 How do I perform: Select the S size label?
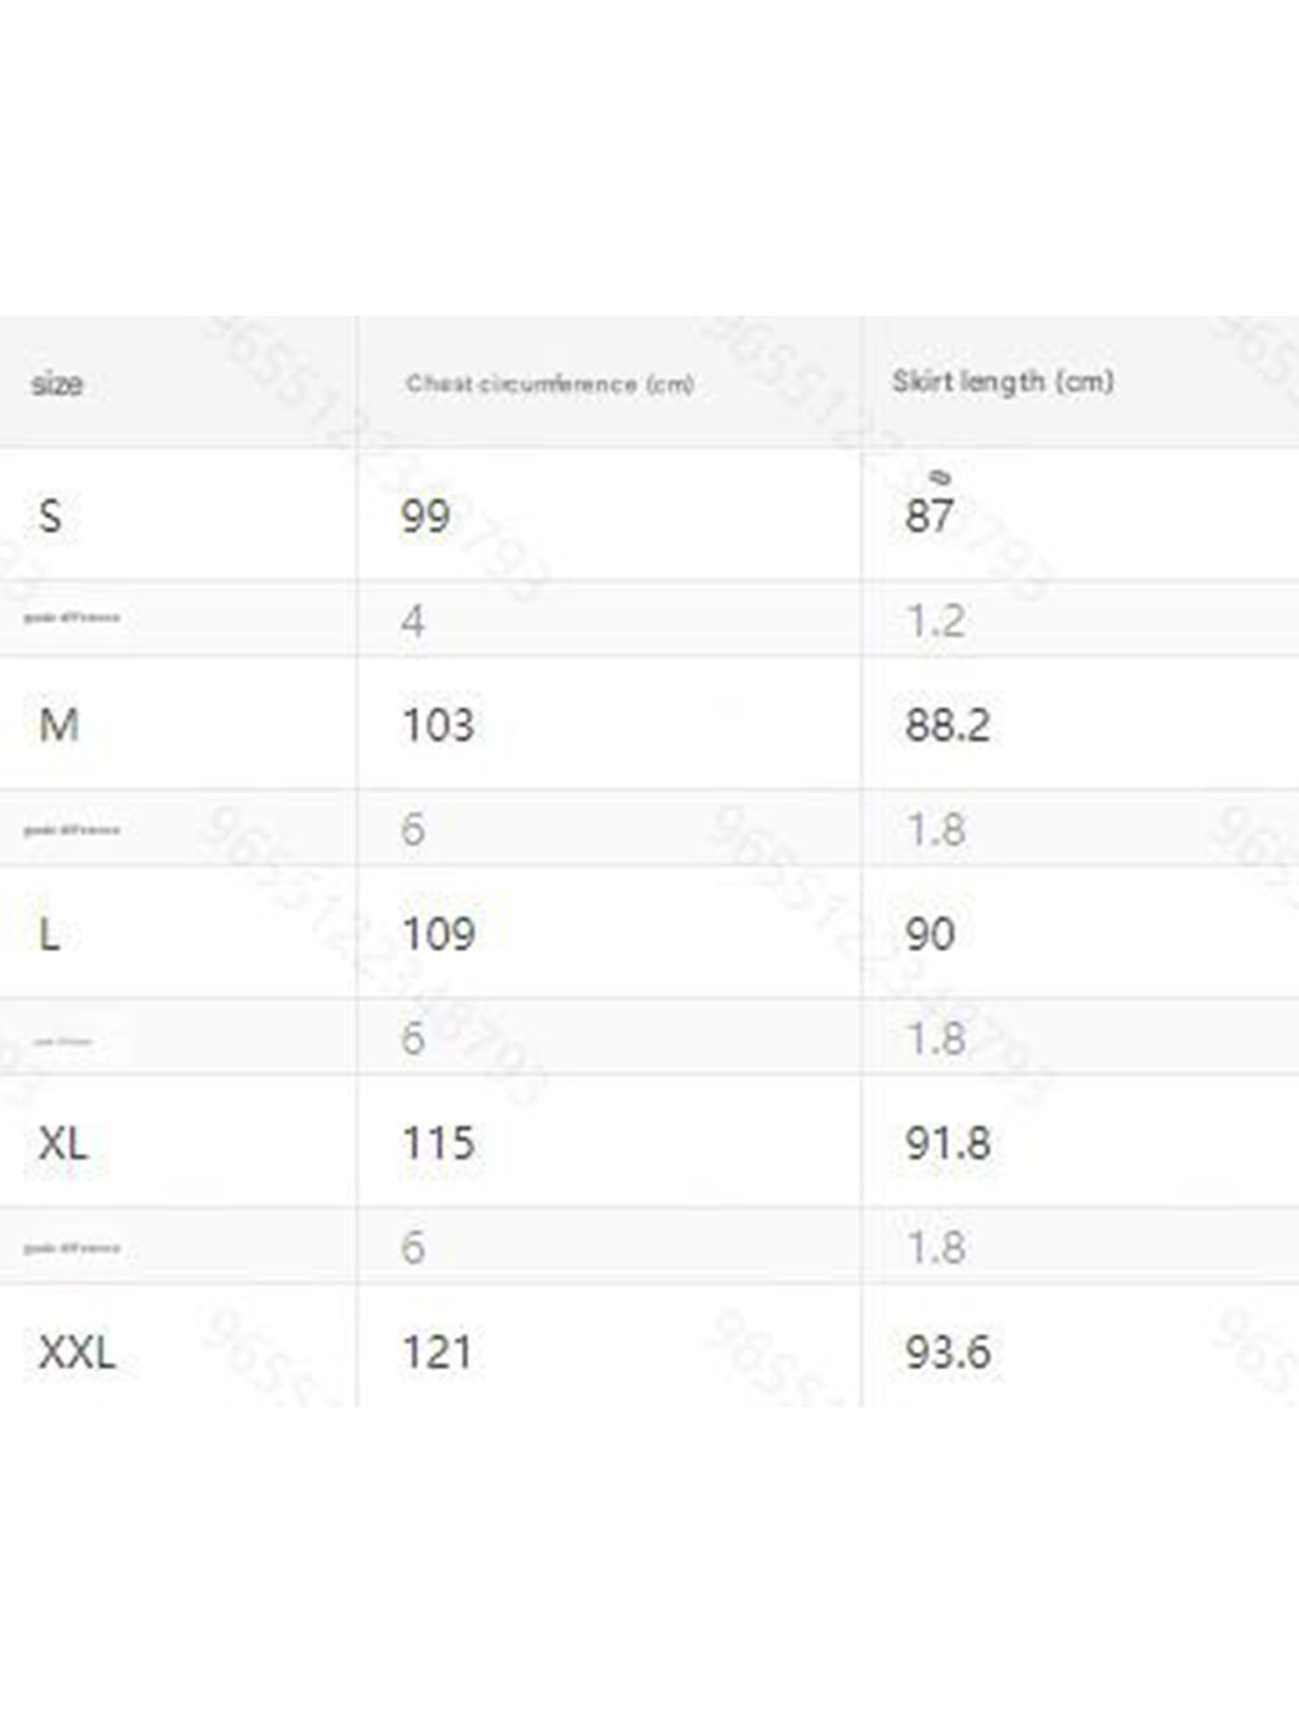[51, 515]
